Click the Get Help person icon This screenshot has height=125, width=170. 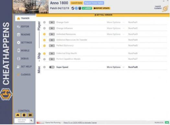(x=18, y=67)
